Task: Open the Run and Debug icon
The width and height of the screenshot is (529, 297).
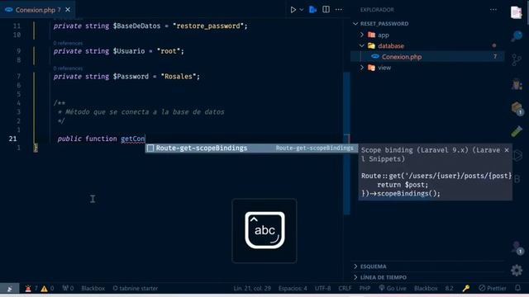Action: coord(517,84)
